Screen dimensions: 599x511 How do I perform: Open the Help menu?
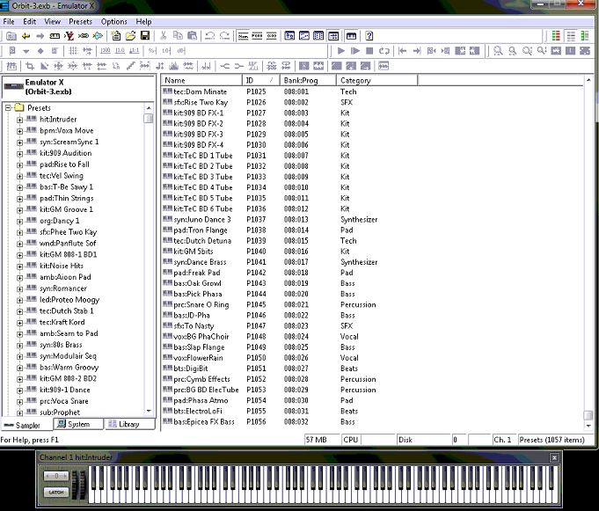coord(143,22)
